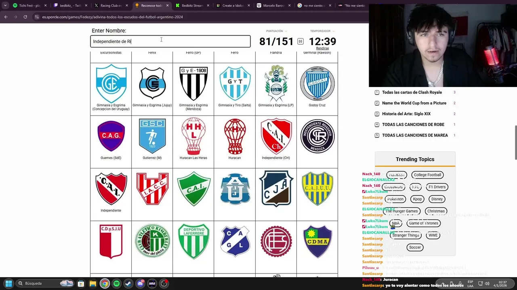Image resolution: width=517 pixels, height=290 pixels.
Task: Select the Christmas trending topic
Action: coord(436,211)
